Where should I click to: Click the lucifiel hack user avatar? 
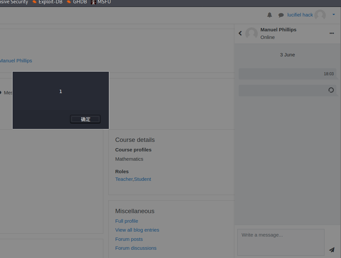[320, 15]
